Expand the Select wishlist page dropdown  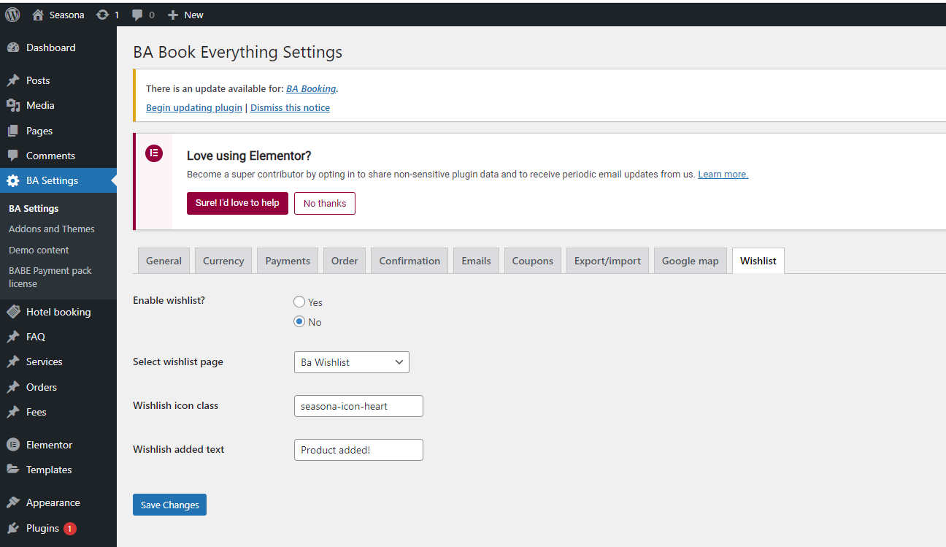pyautogui.click(x=351, y=362)
